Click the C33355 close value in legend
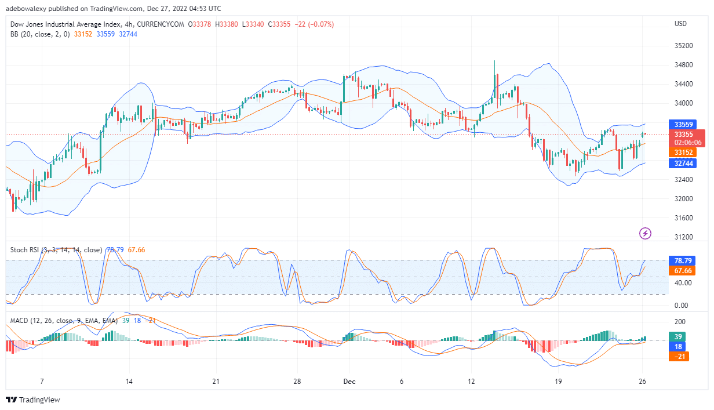 279,24
